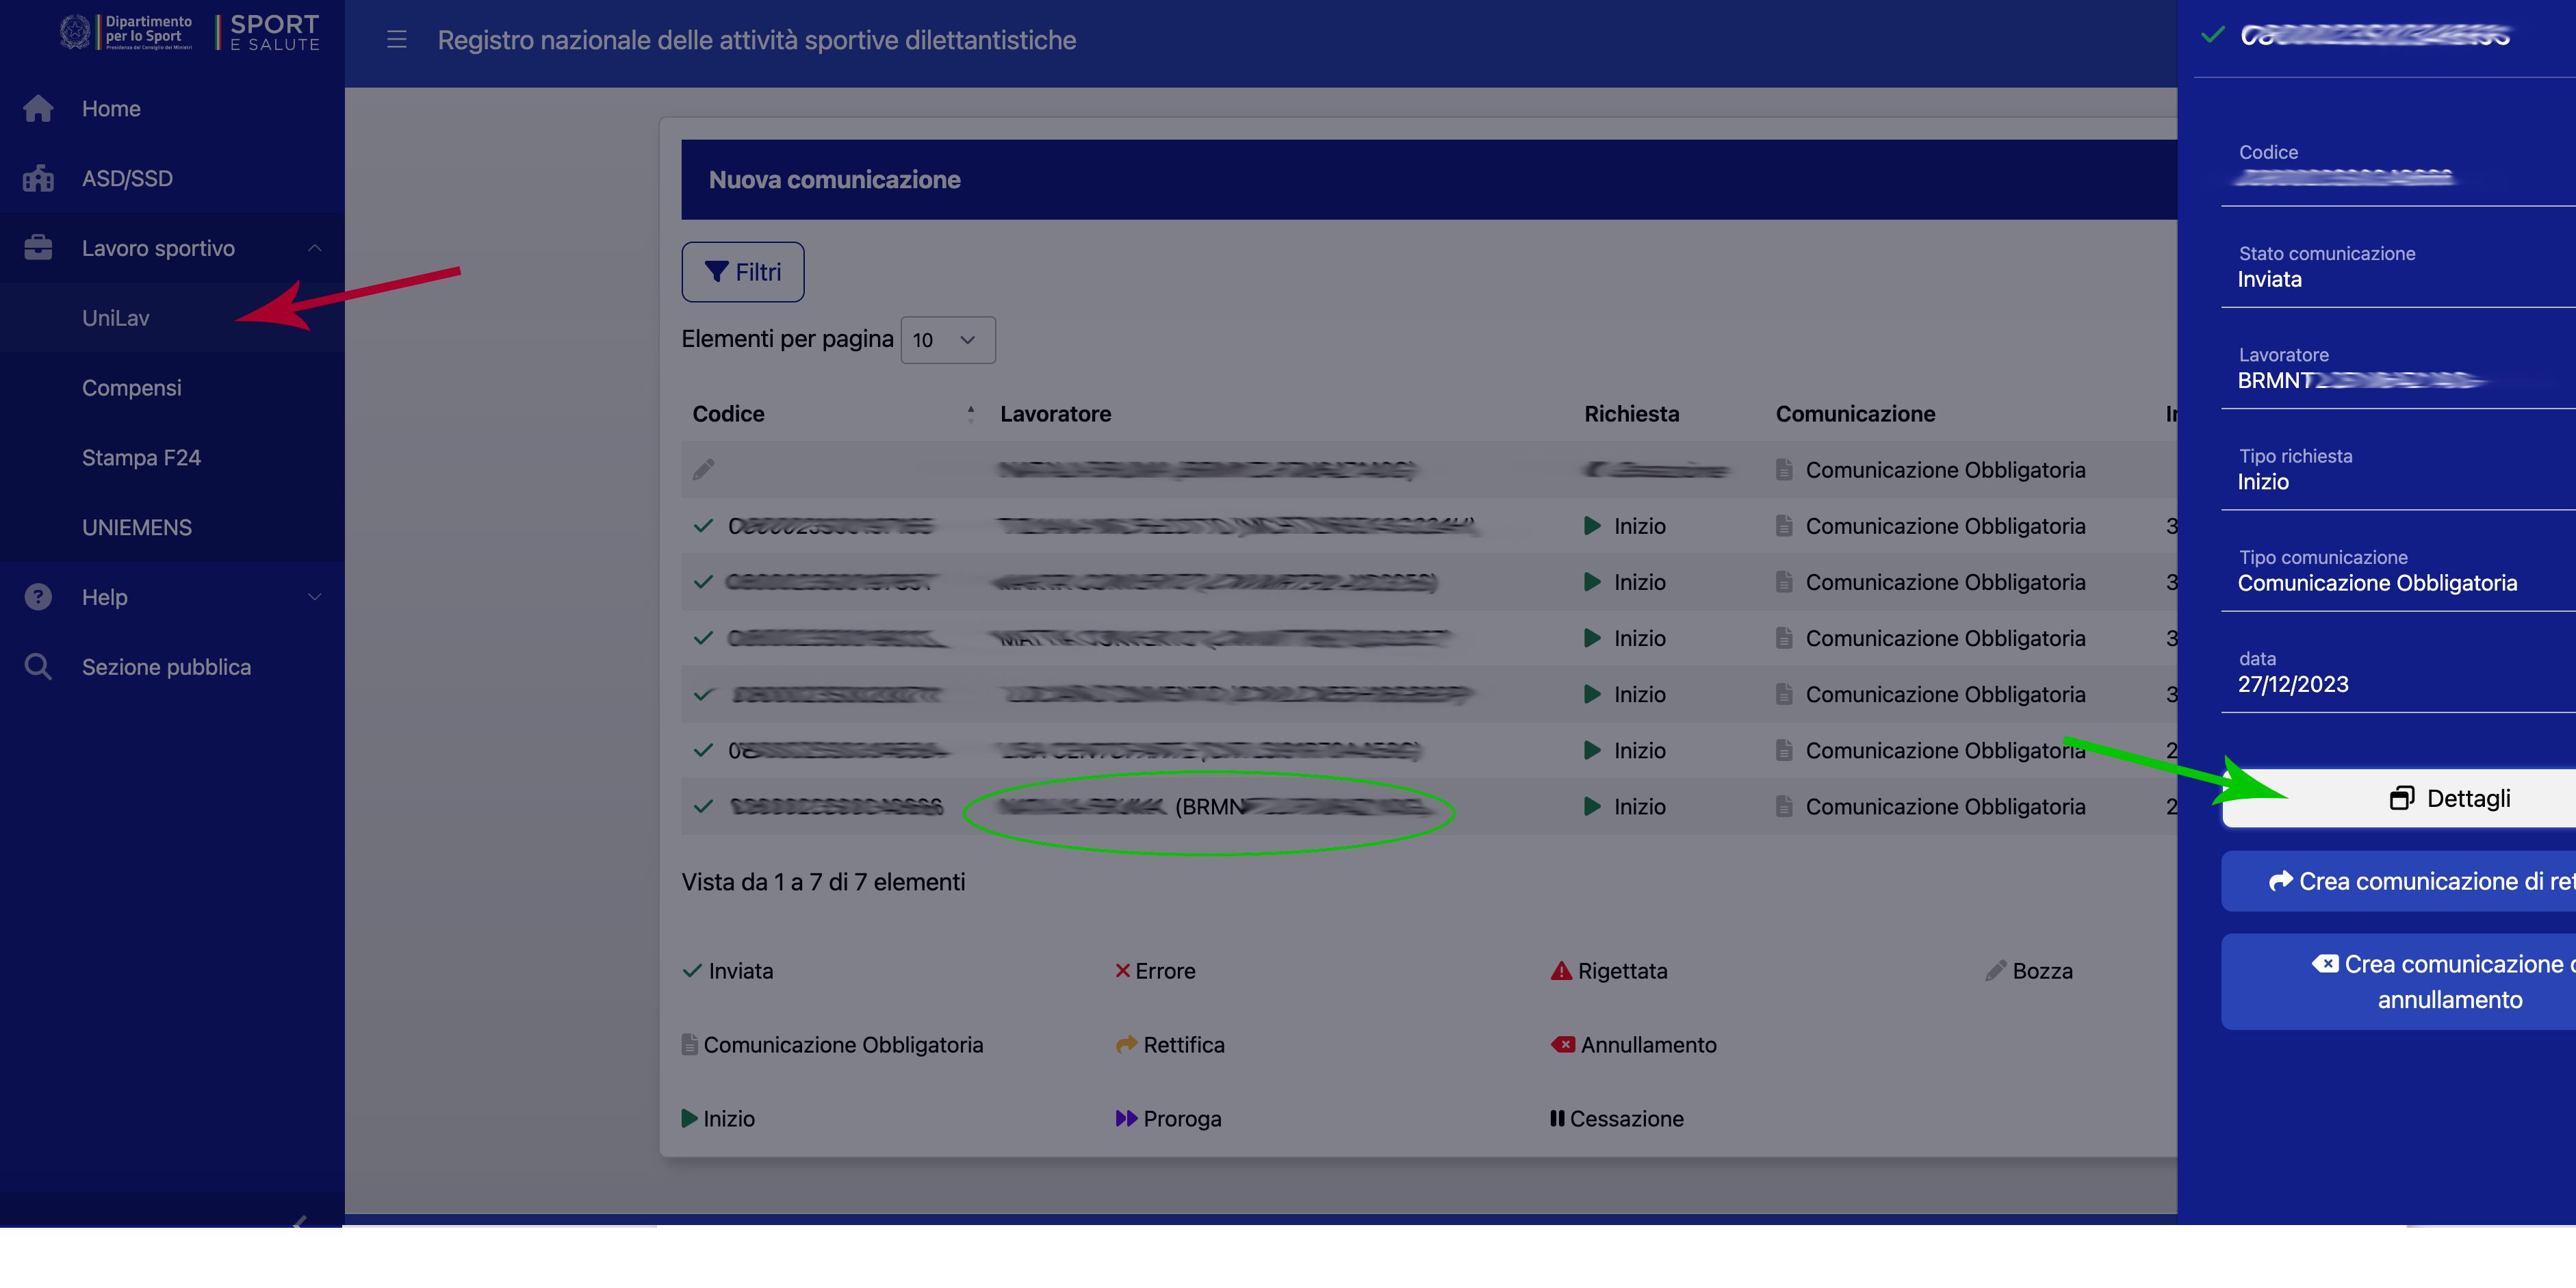The image size is (2576, 1288).
Task: Select Stampa F24 in sidebar
Action: click(x=141, y=458)
